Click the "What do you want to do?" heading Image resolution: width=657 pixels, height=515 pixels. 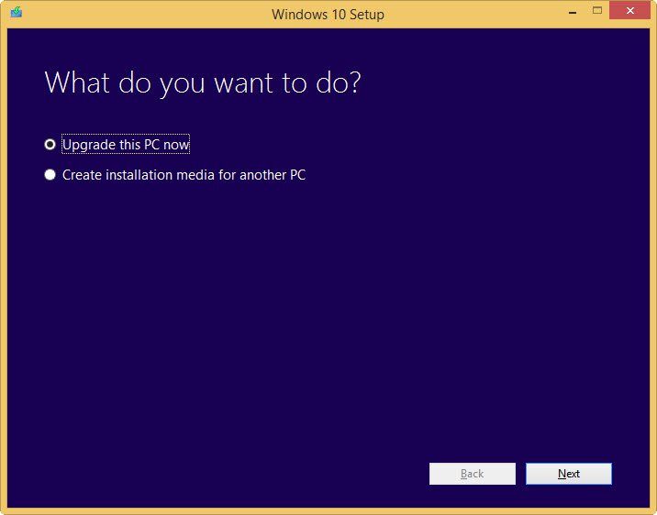click(202, 82)
